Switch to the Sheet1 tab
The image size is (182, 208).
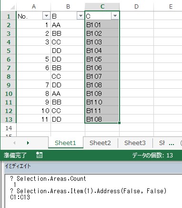[65, 143]
